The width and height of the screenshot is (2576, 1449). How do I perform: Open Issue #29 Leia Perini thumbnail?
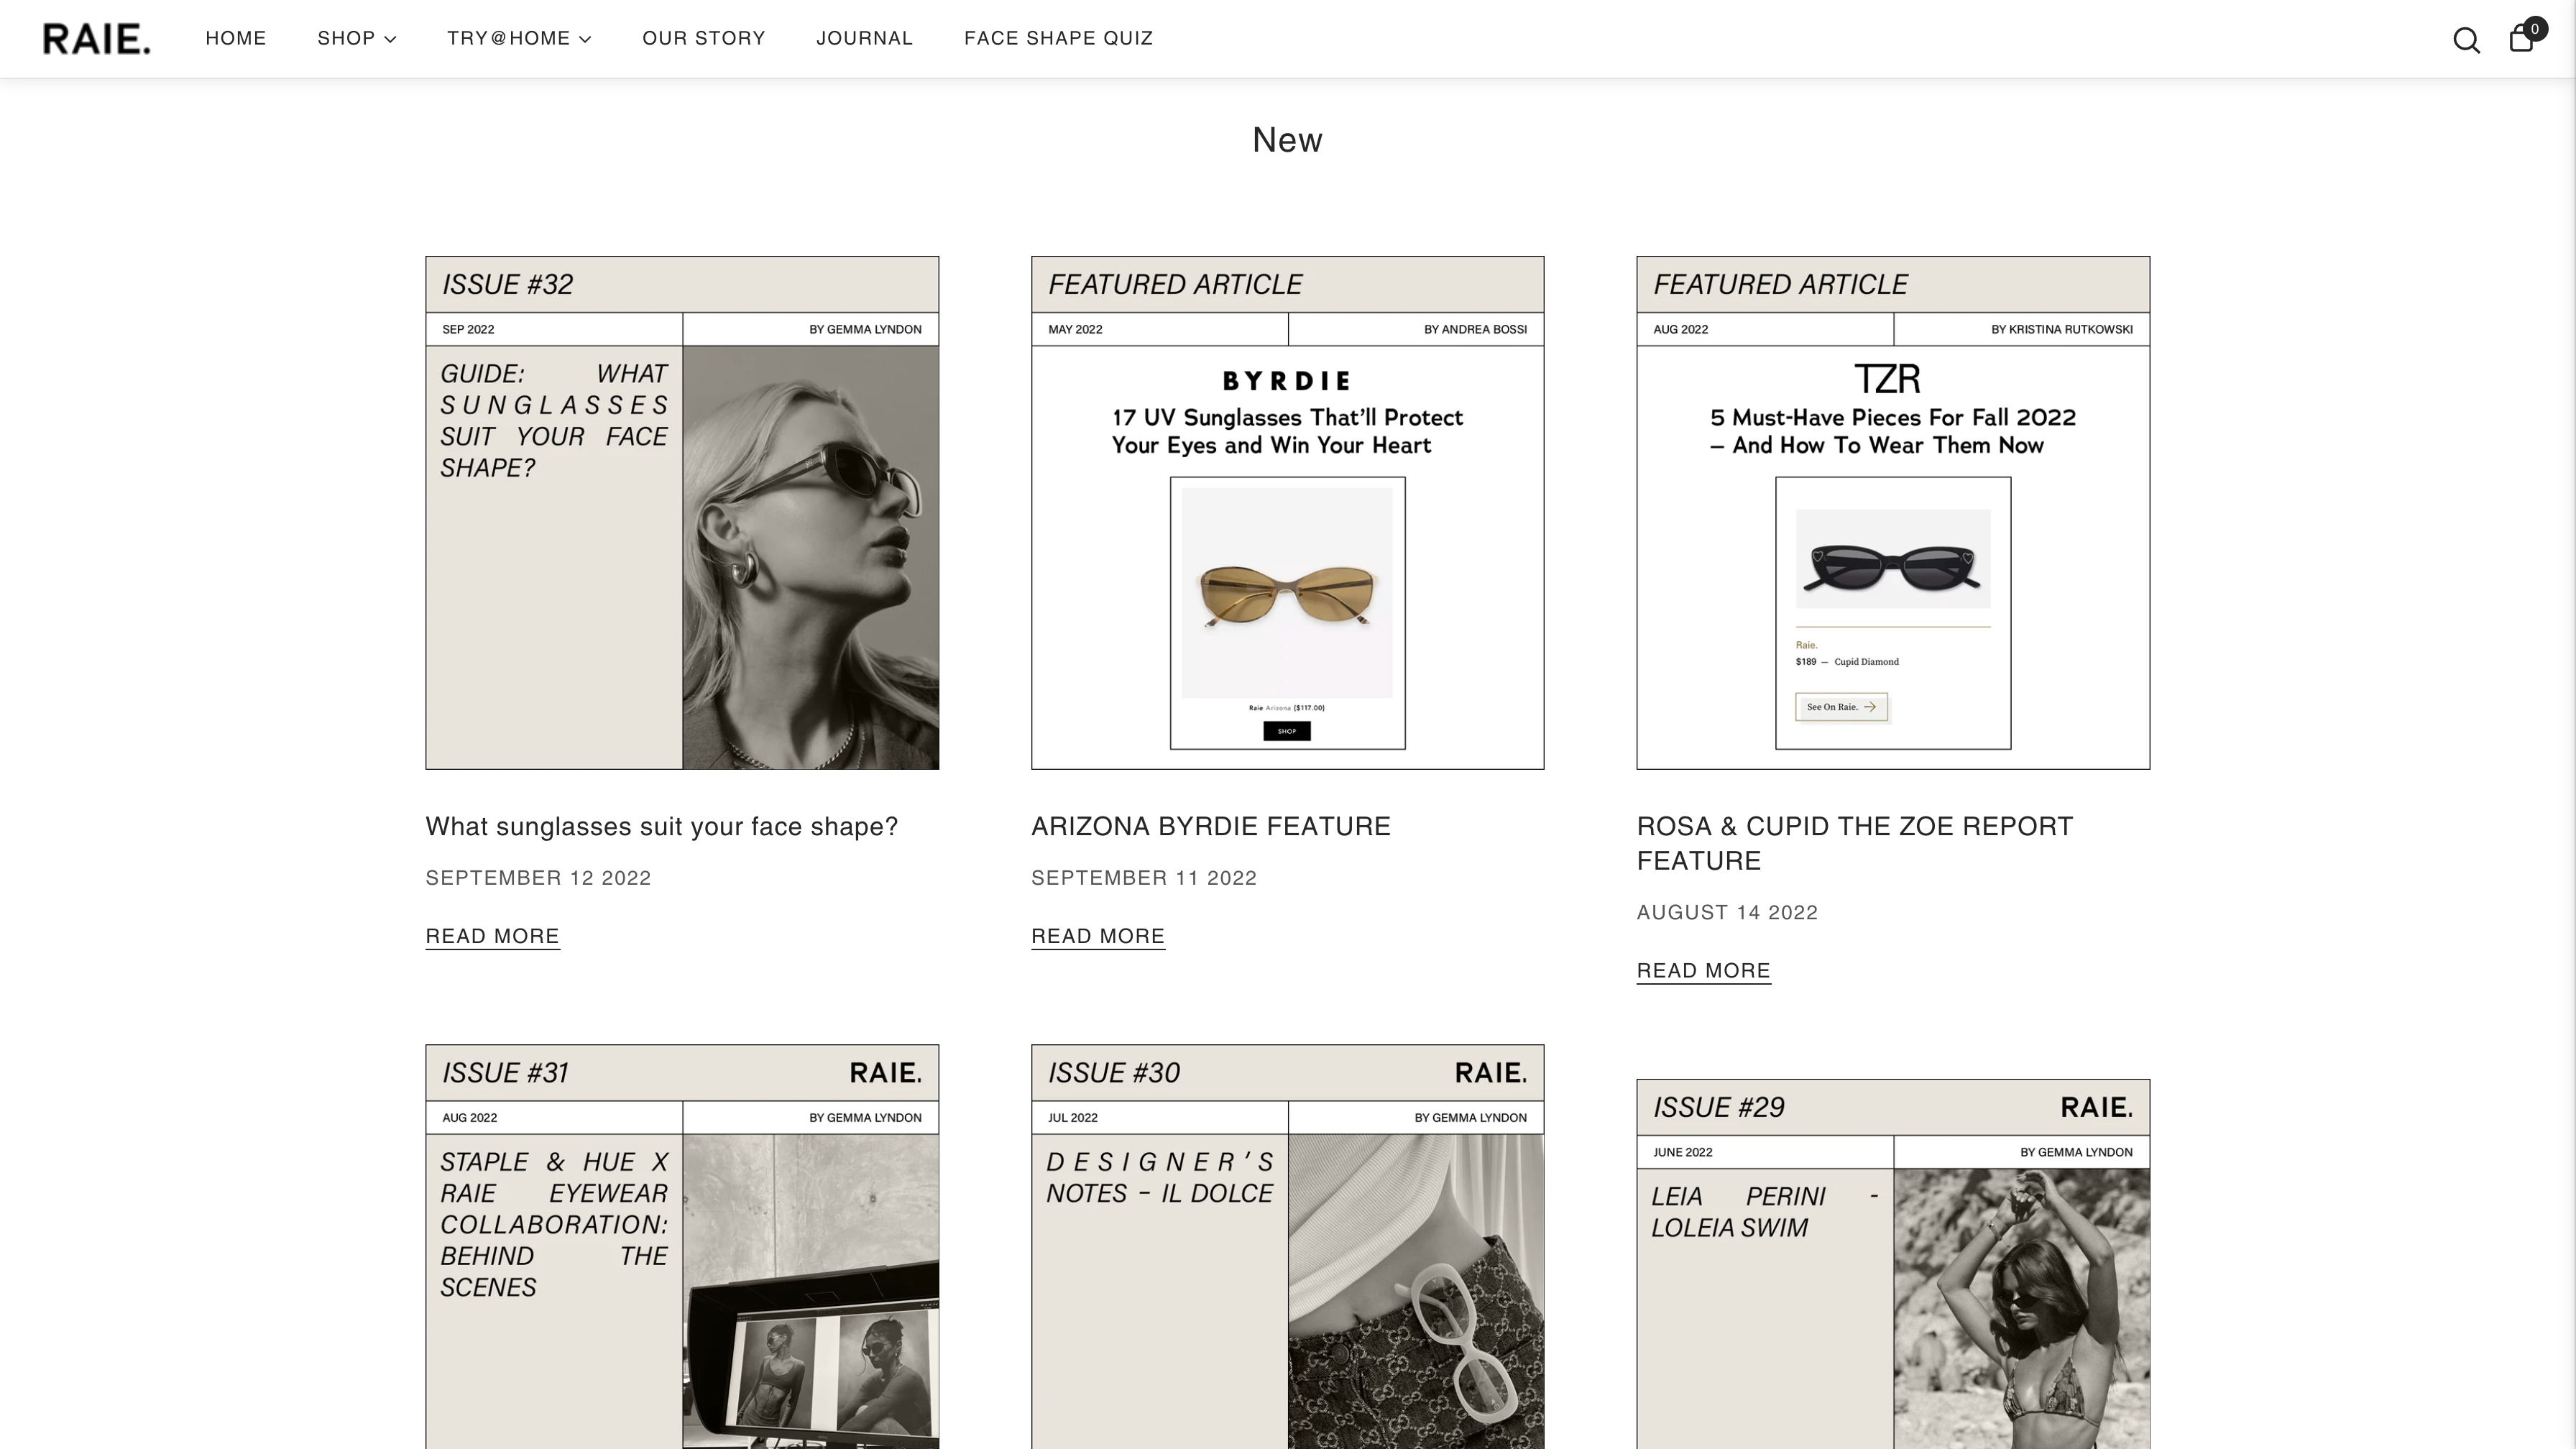[1893, 1264]
